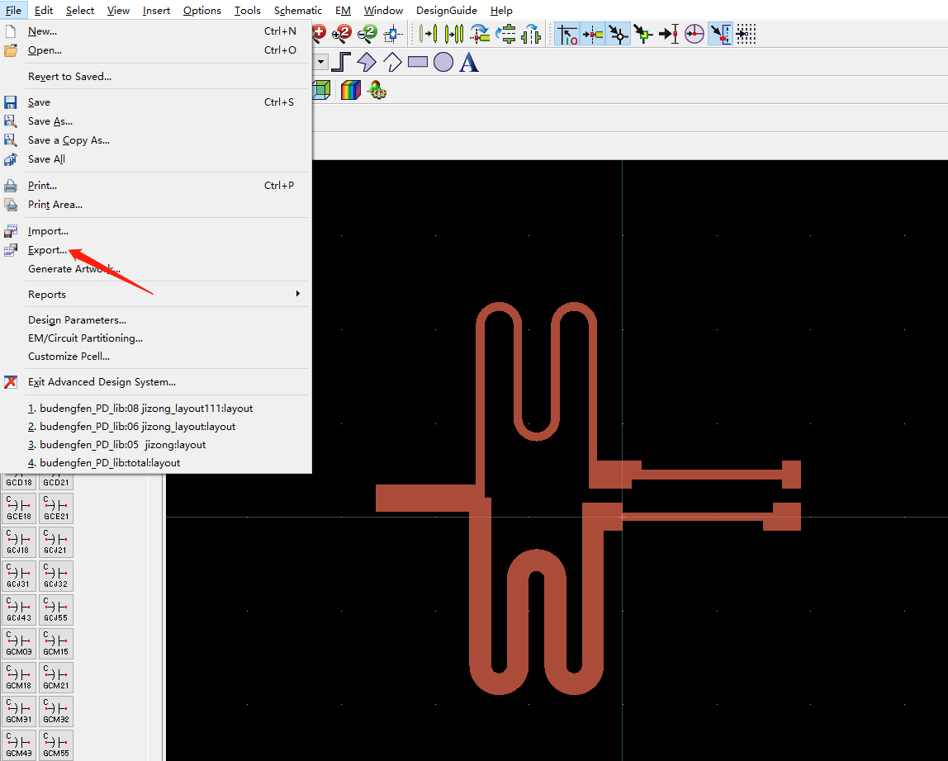The image size is (948, 761).
Task: Open the EM simulation settings gear icon
Action: [377, 91]
